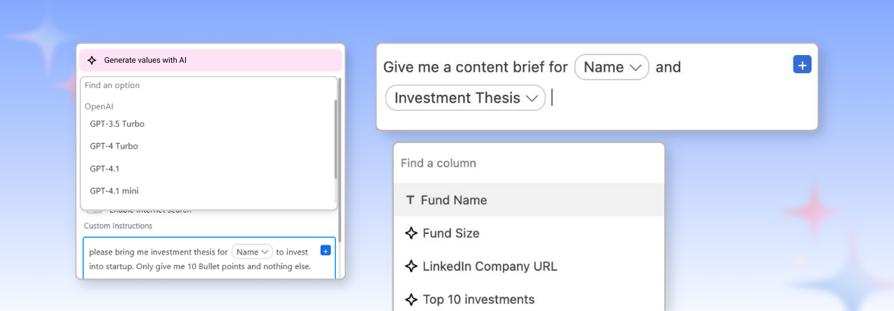This screenshot has height=311, width=894.
Task: Click the blue plus icon in the content brief prompt
Action: coord(803,65)
